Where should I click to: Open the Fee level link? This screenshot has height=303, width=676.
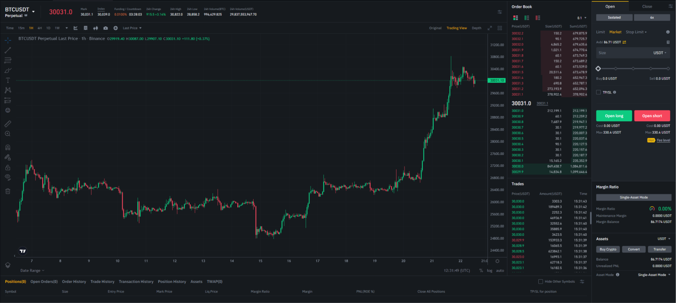pyautogui.click(x=663, y=140)
